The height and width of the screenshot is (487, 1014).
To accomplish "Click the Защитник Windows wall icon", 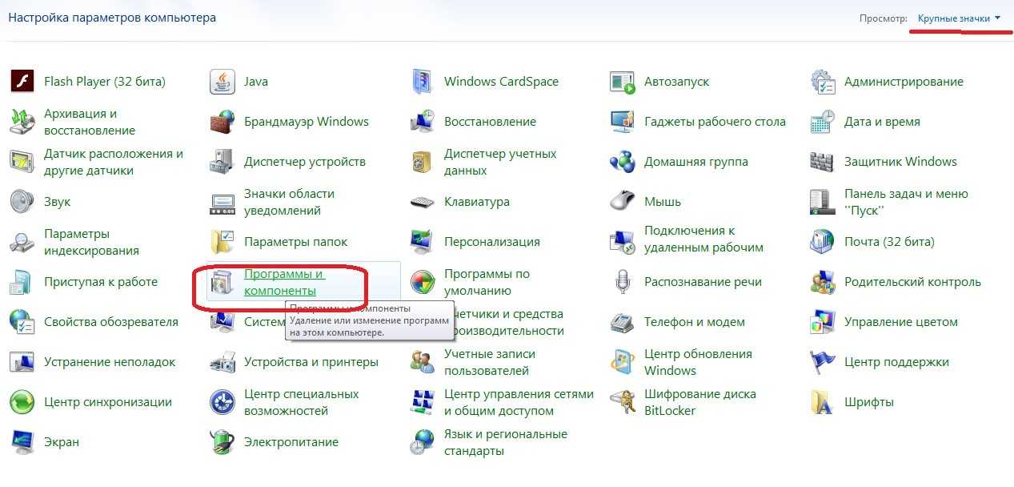I will tap(822, 162).
